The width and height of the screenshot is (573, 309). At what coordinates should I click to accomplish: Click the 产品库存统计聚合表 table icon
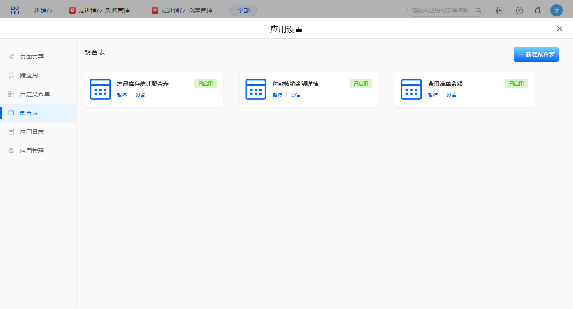pyautogui.click(x=100, y=89)
